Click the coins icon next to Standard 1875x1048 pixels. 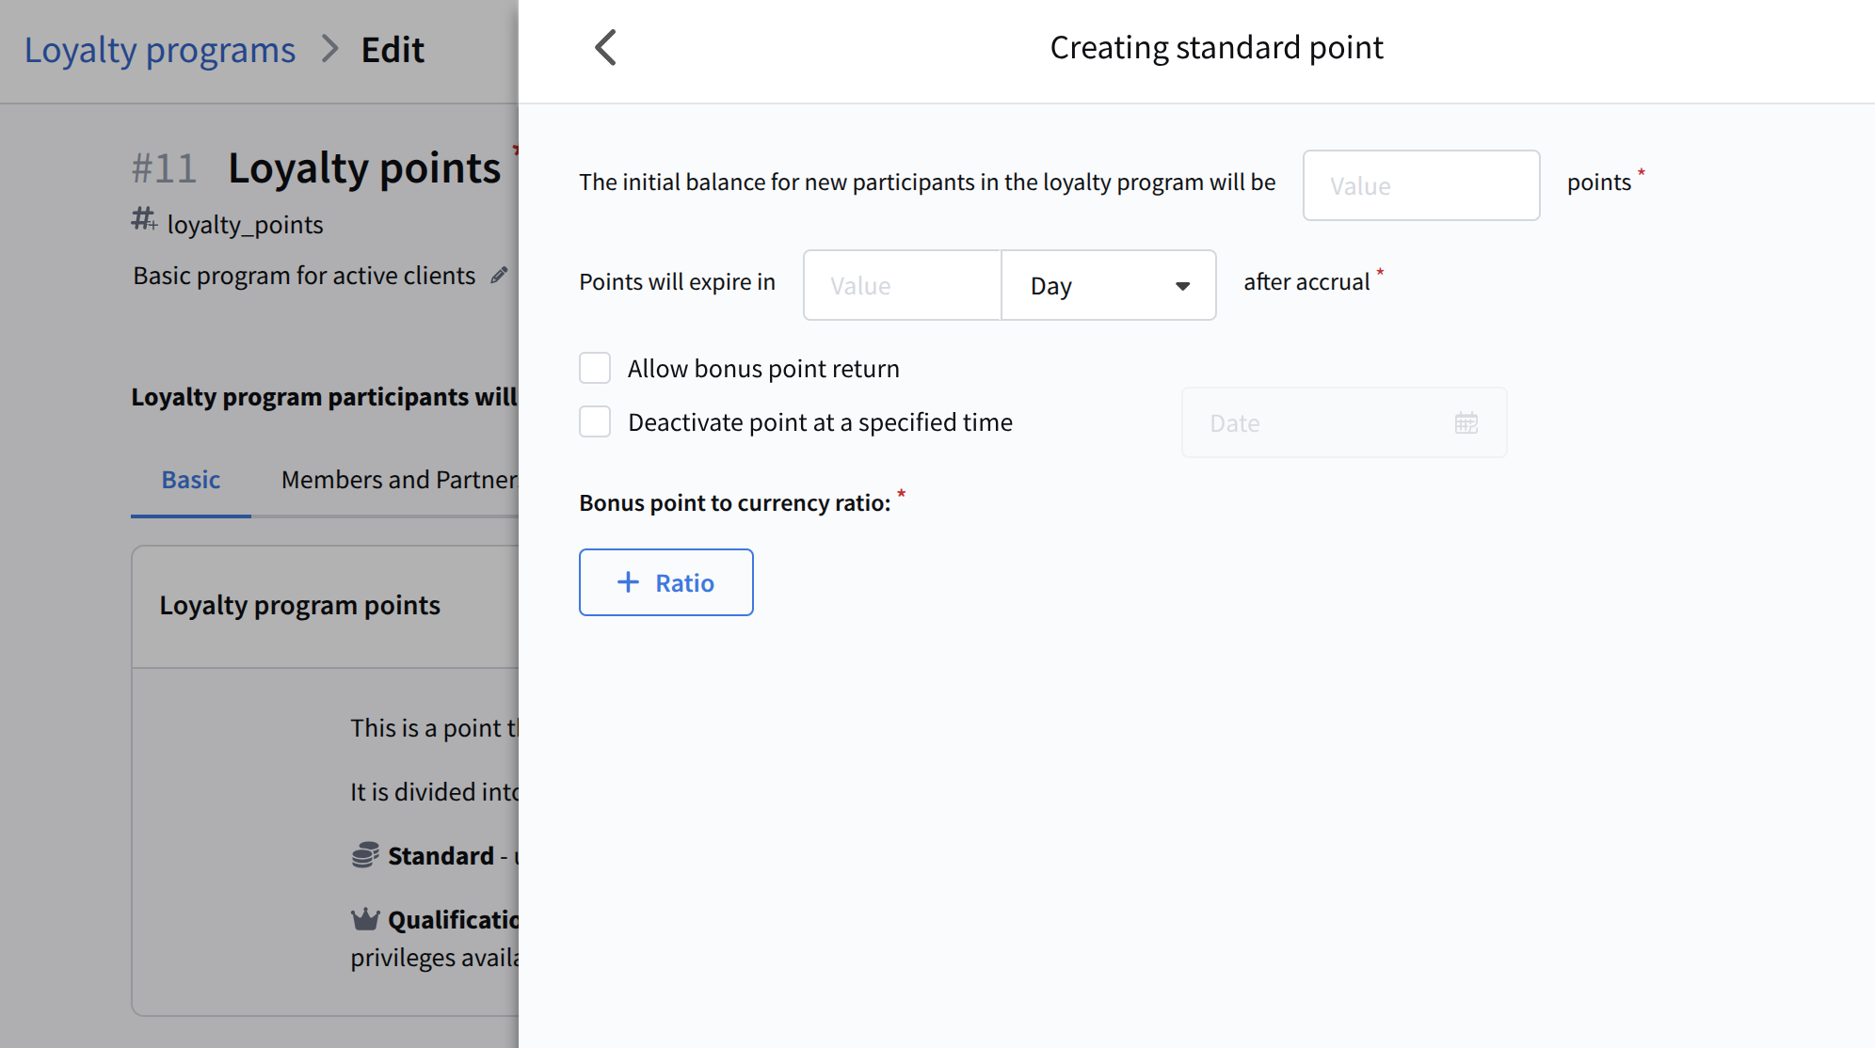click(365, 855)
